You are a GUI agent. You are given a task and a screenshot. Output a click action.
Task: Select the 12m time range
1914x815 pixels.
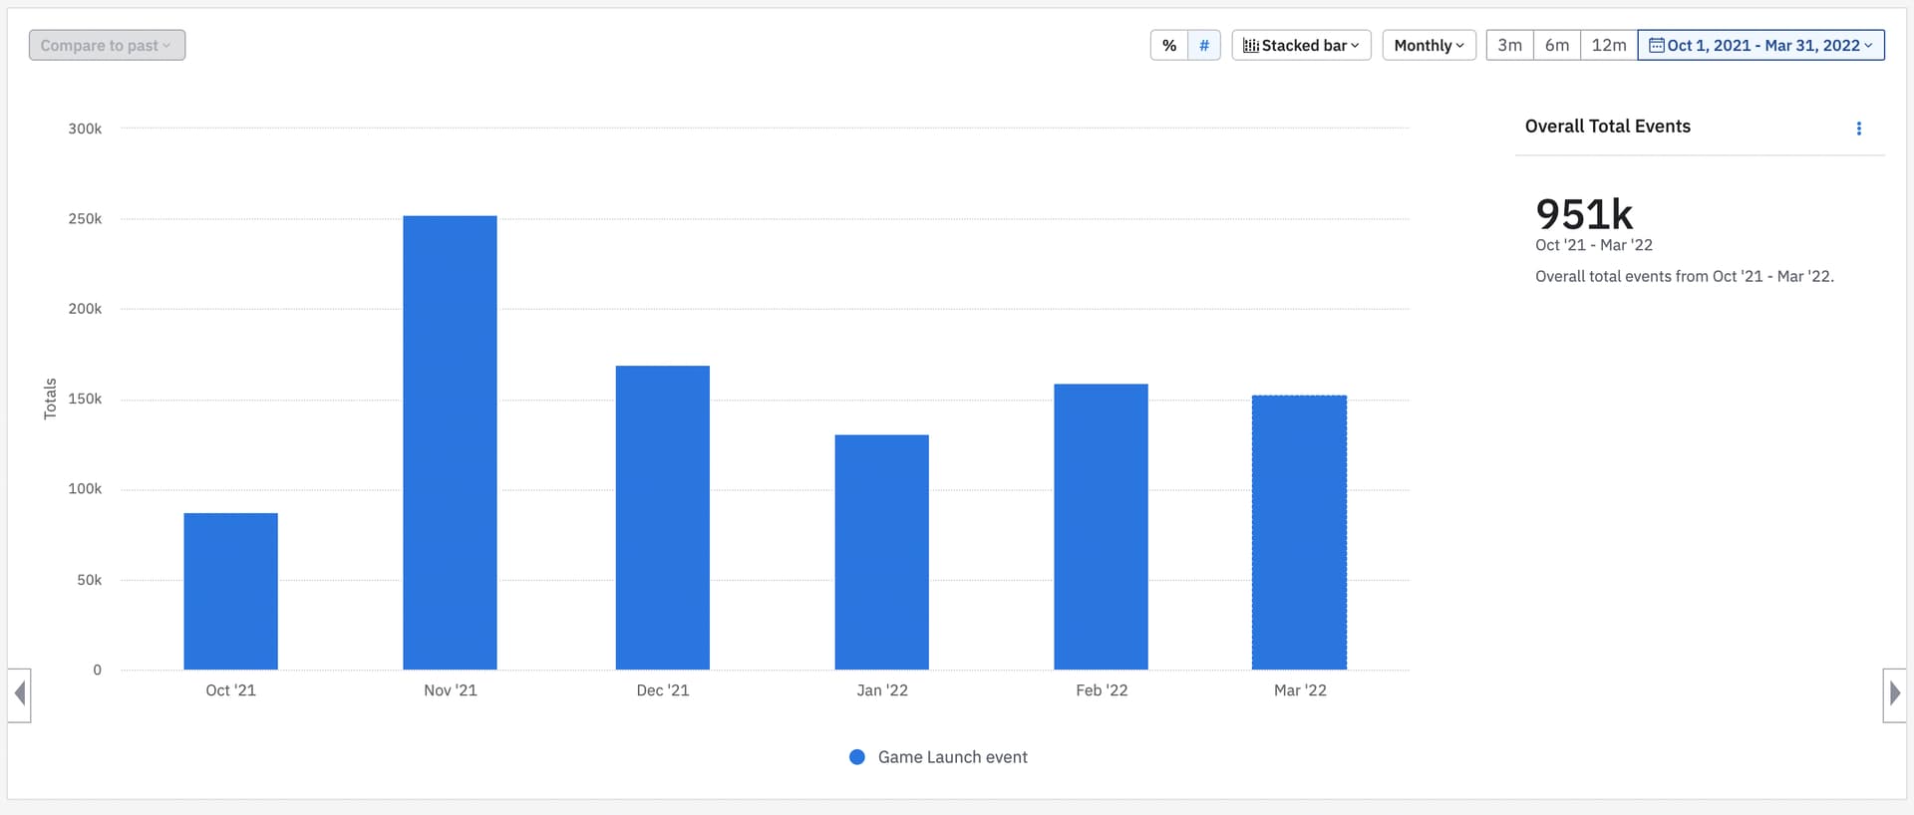point(1609,45)
